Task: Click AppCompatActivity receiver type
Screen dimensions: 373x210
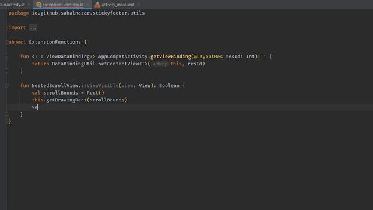Action: tap(123, 57)
